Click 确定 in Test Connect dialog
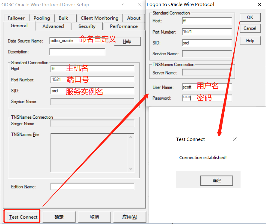The height and width of the screenshot is (224, 266). tap(217, 181)
